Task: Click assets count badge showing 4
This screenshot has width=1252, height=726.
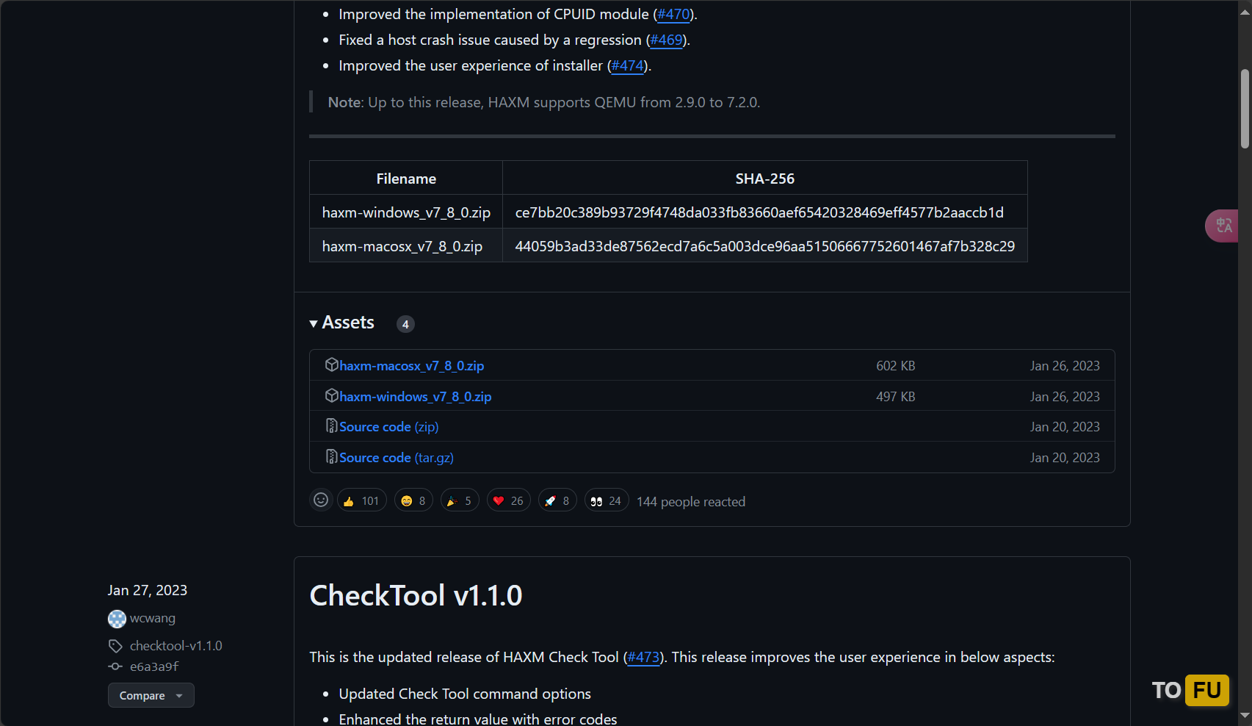Action: point(405,324)
